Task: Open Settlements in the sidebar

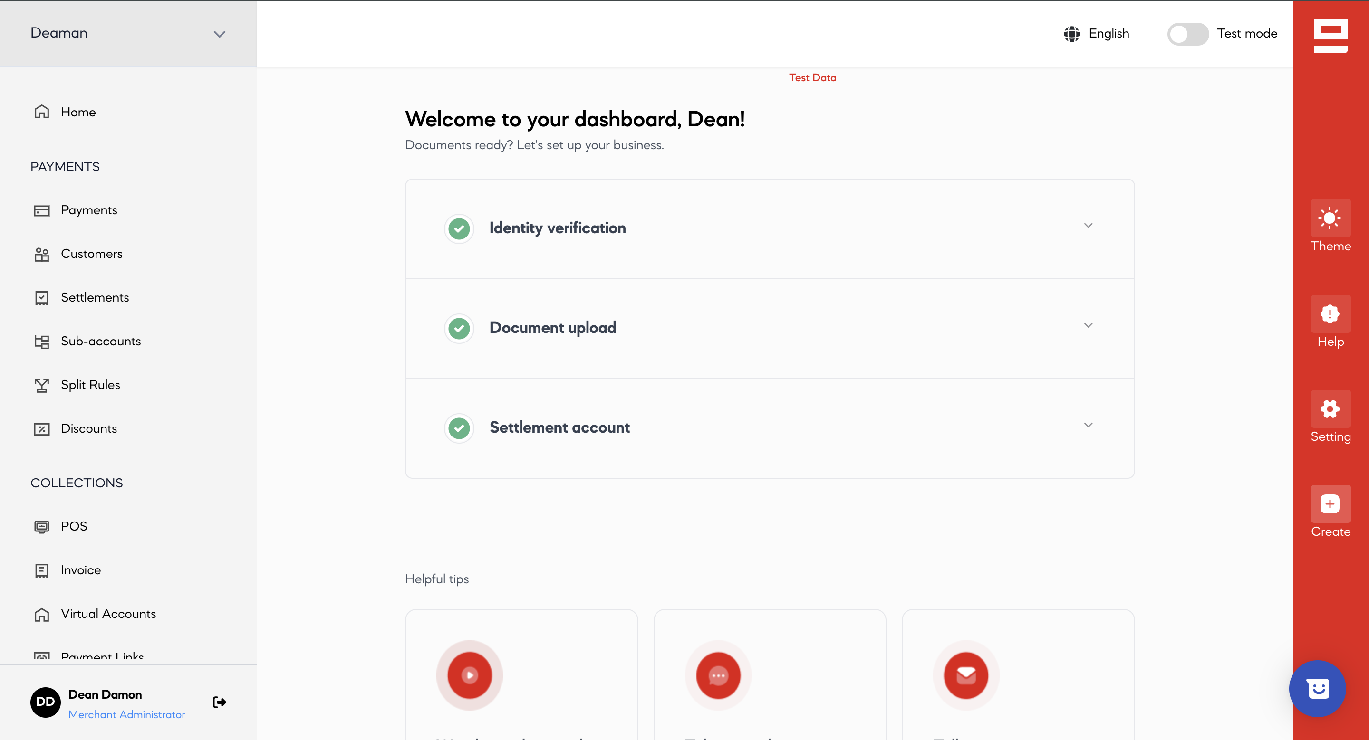Action: click(81, 297)
